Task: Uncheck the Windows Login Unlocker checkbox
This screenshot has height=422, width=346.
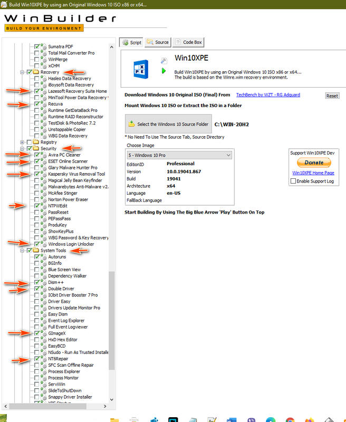Action: (x=37, y=244)
